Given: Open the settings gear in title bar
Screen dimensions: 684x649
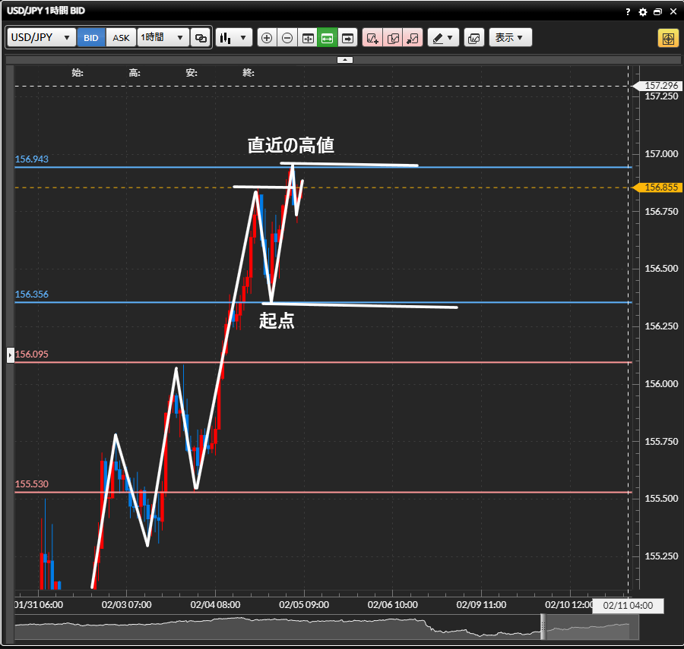Looking at the screenshot, I should point(643,12).
